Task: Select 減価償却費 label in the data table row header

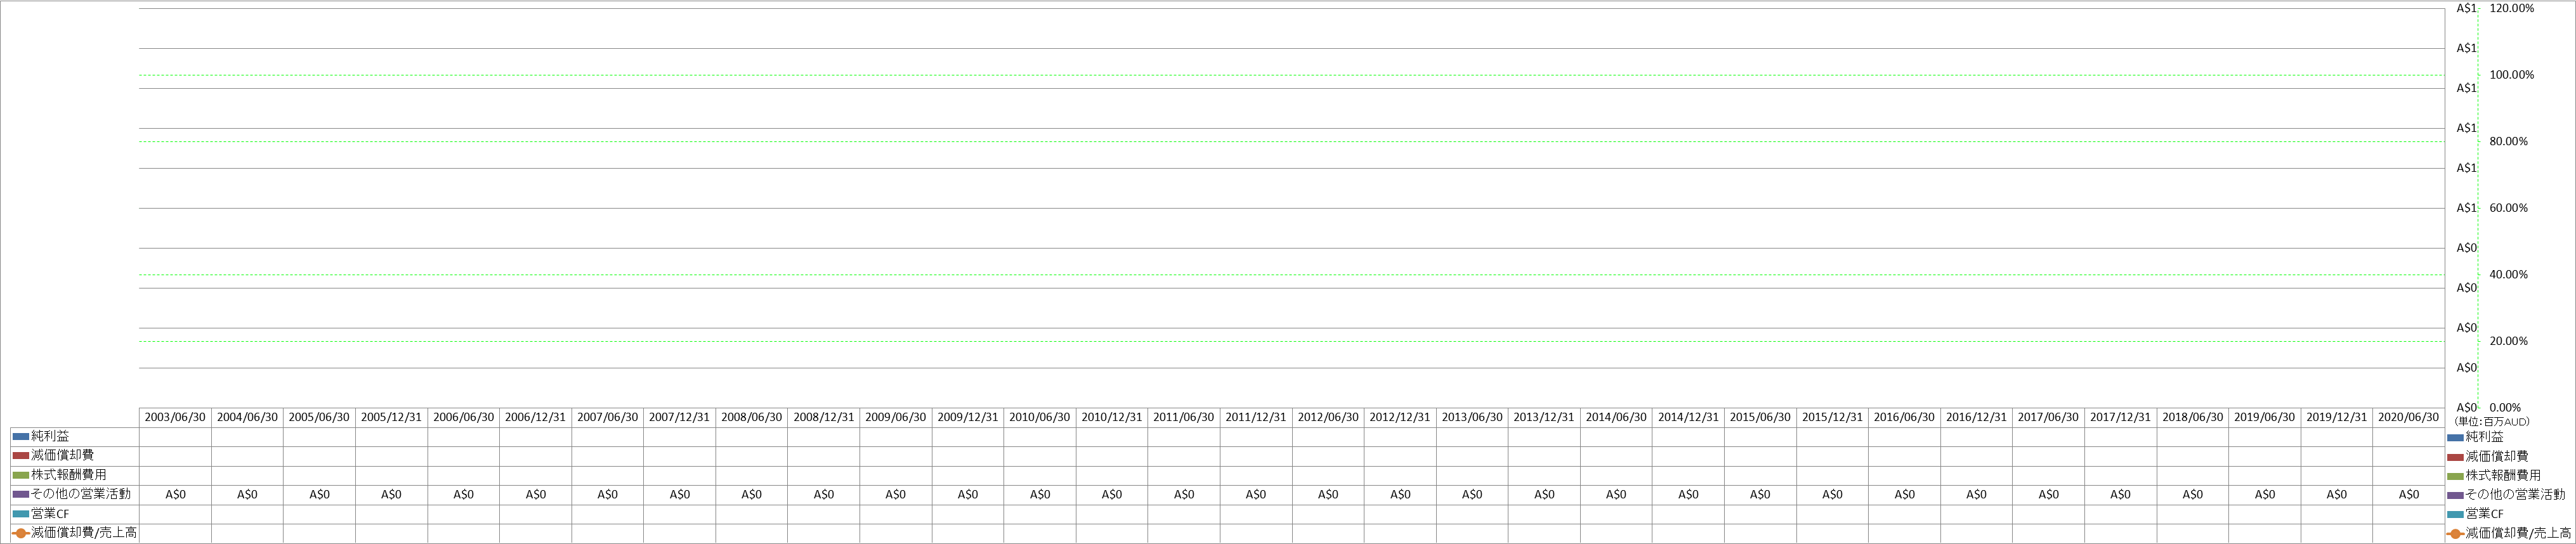Action: click(62, 456)
